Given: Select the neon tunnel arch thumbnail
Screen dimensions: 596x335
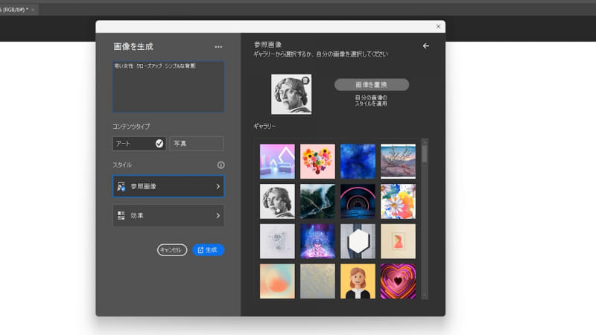Looking at the screenshot, I should point(358,201).
